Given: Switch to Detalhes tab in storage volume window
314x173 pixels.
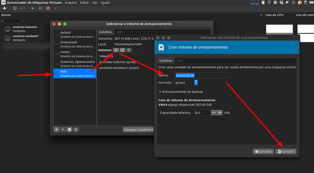Looking at the screenshot, I should [x=105, y=32].
